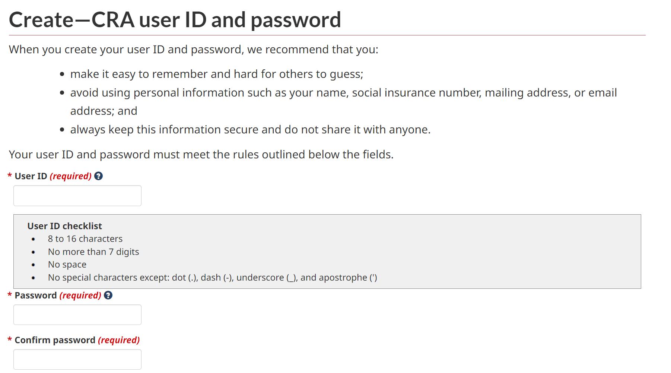Click the Password help question-mark icon
The height and width of the screenshot is (373, 671).
(108, 295)
